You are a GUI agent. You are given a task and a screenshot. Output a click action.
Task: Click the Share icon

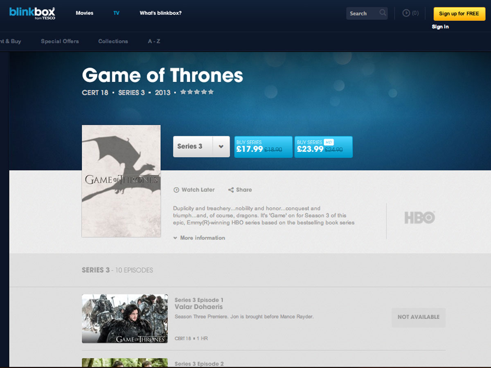(231, 190)
